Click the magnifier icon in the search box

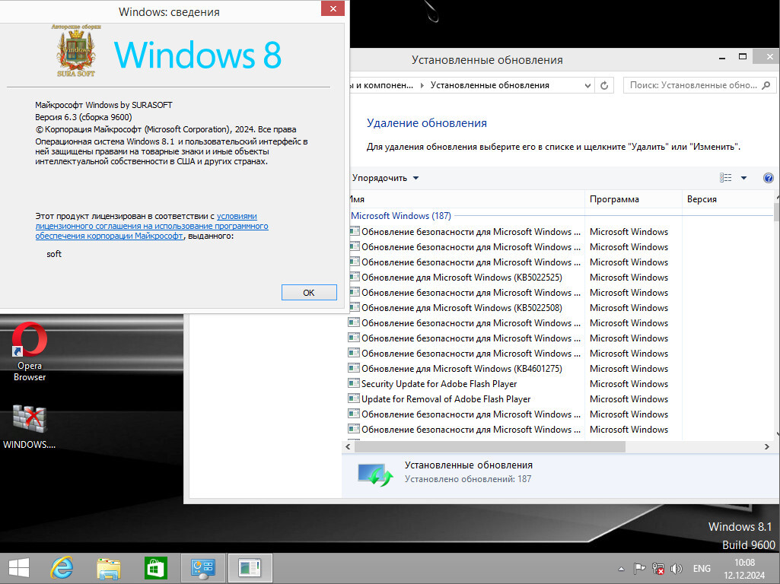pyautogui.click(x=766, y=85)
